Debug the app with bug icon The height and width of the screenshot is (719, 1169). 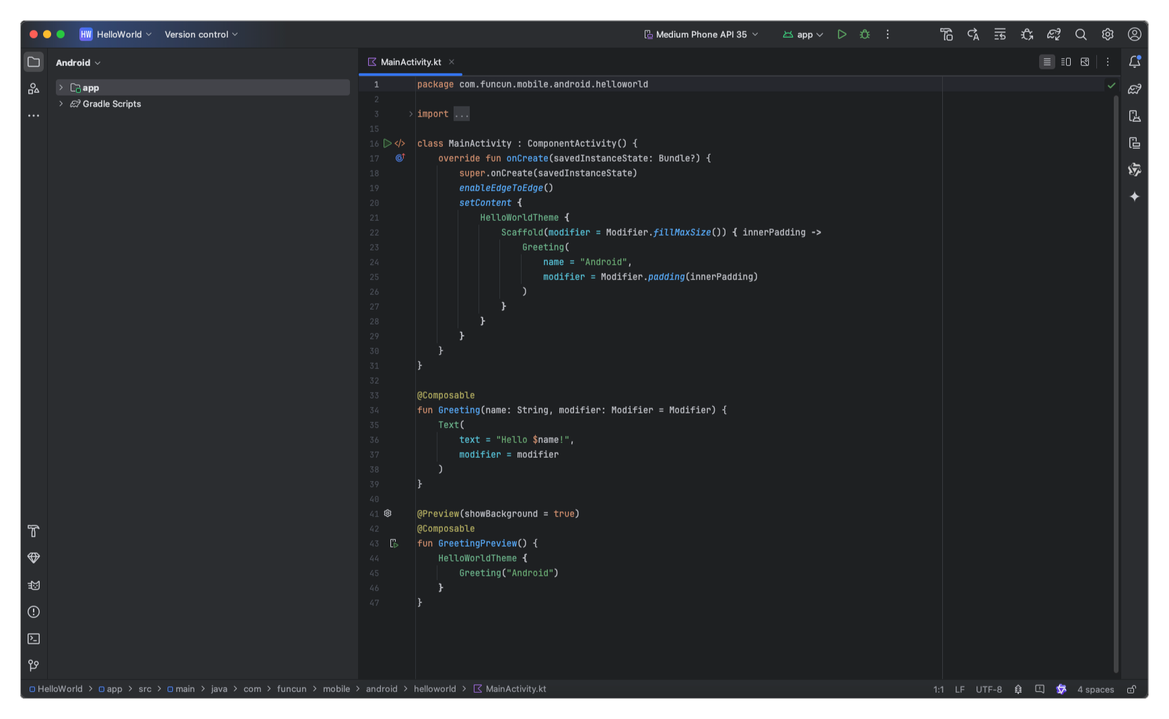coord(865,34)
